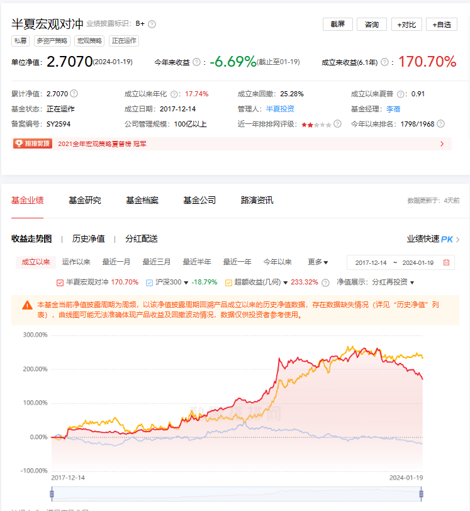The height and width of the screenshot is (511, 470).
Task: Click help icon beside 成立以来年化
Action: tap(174, 94)
